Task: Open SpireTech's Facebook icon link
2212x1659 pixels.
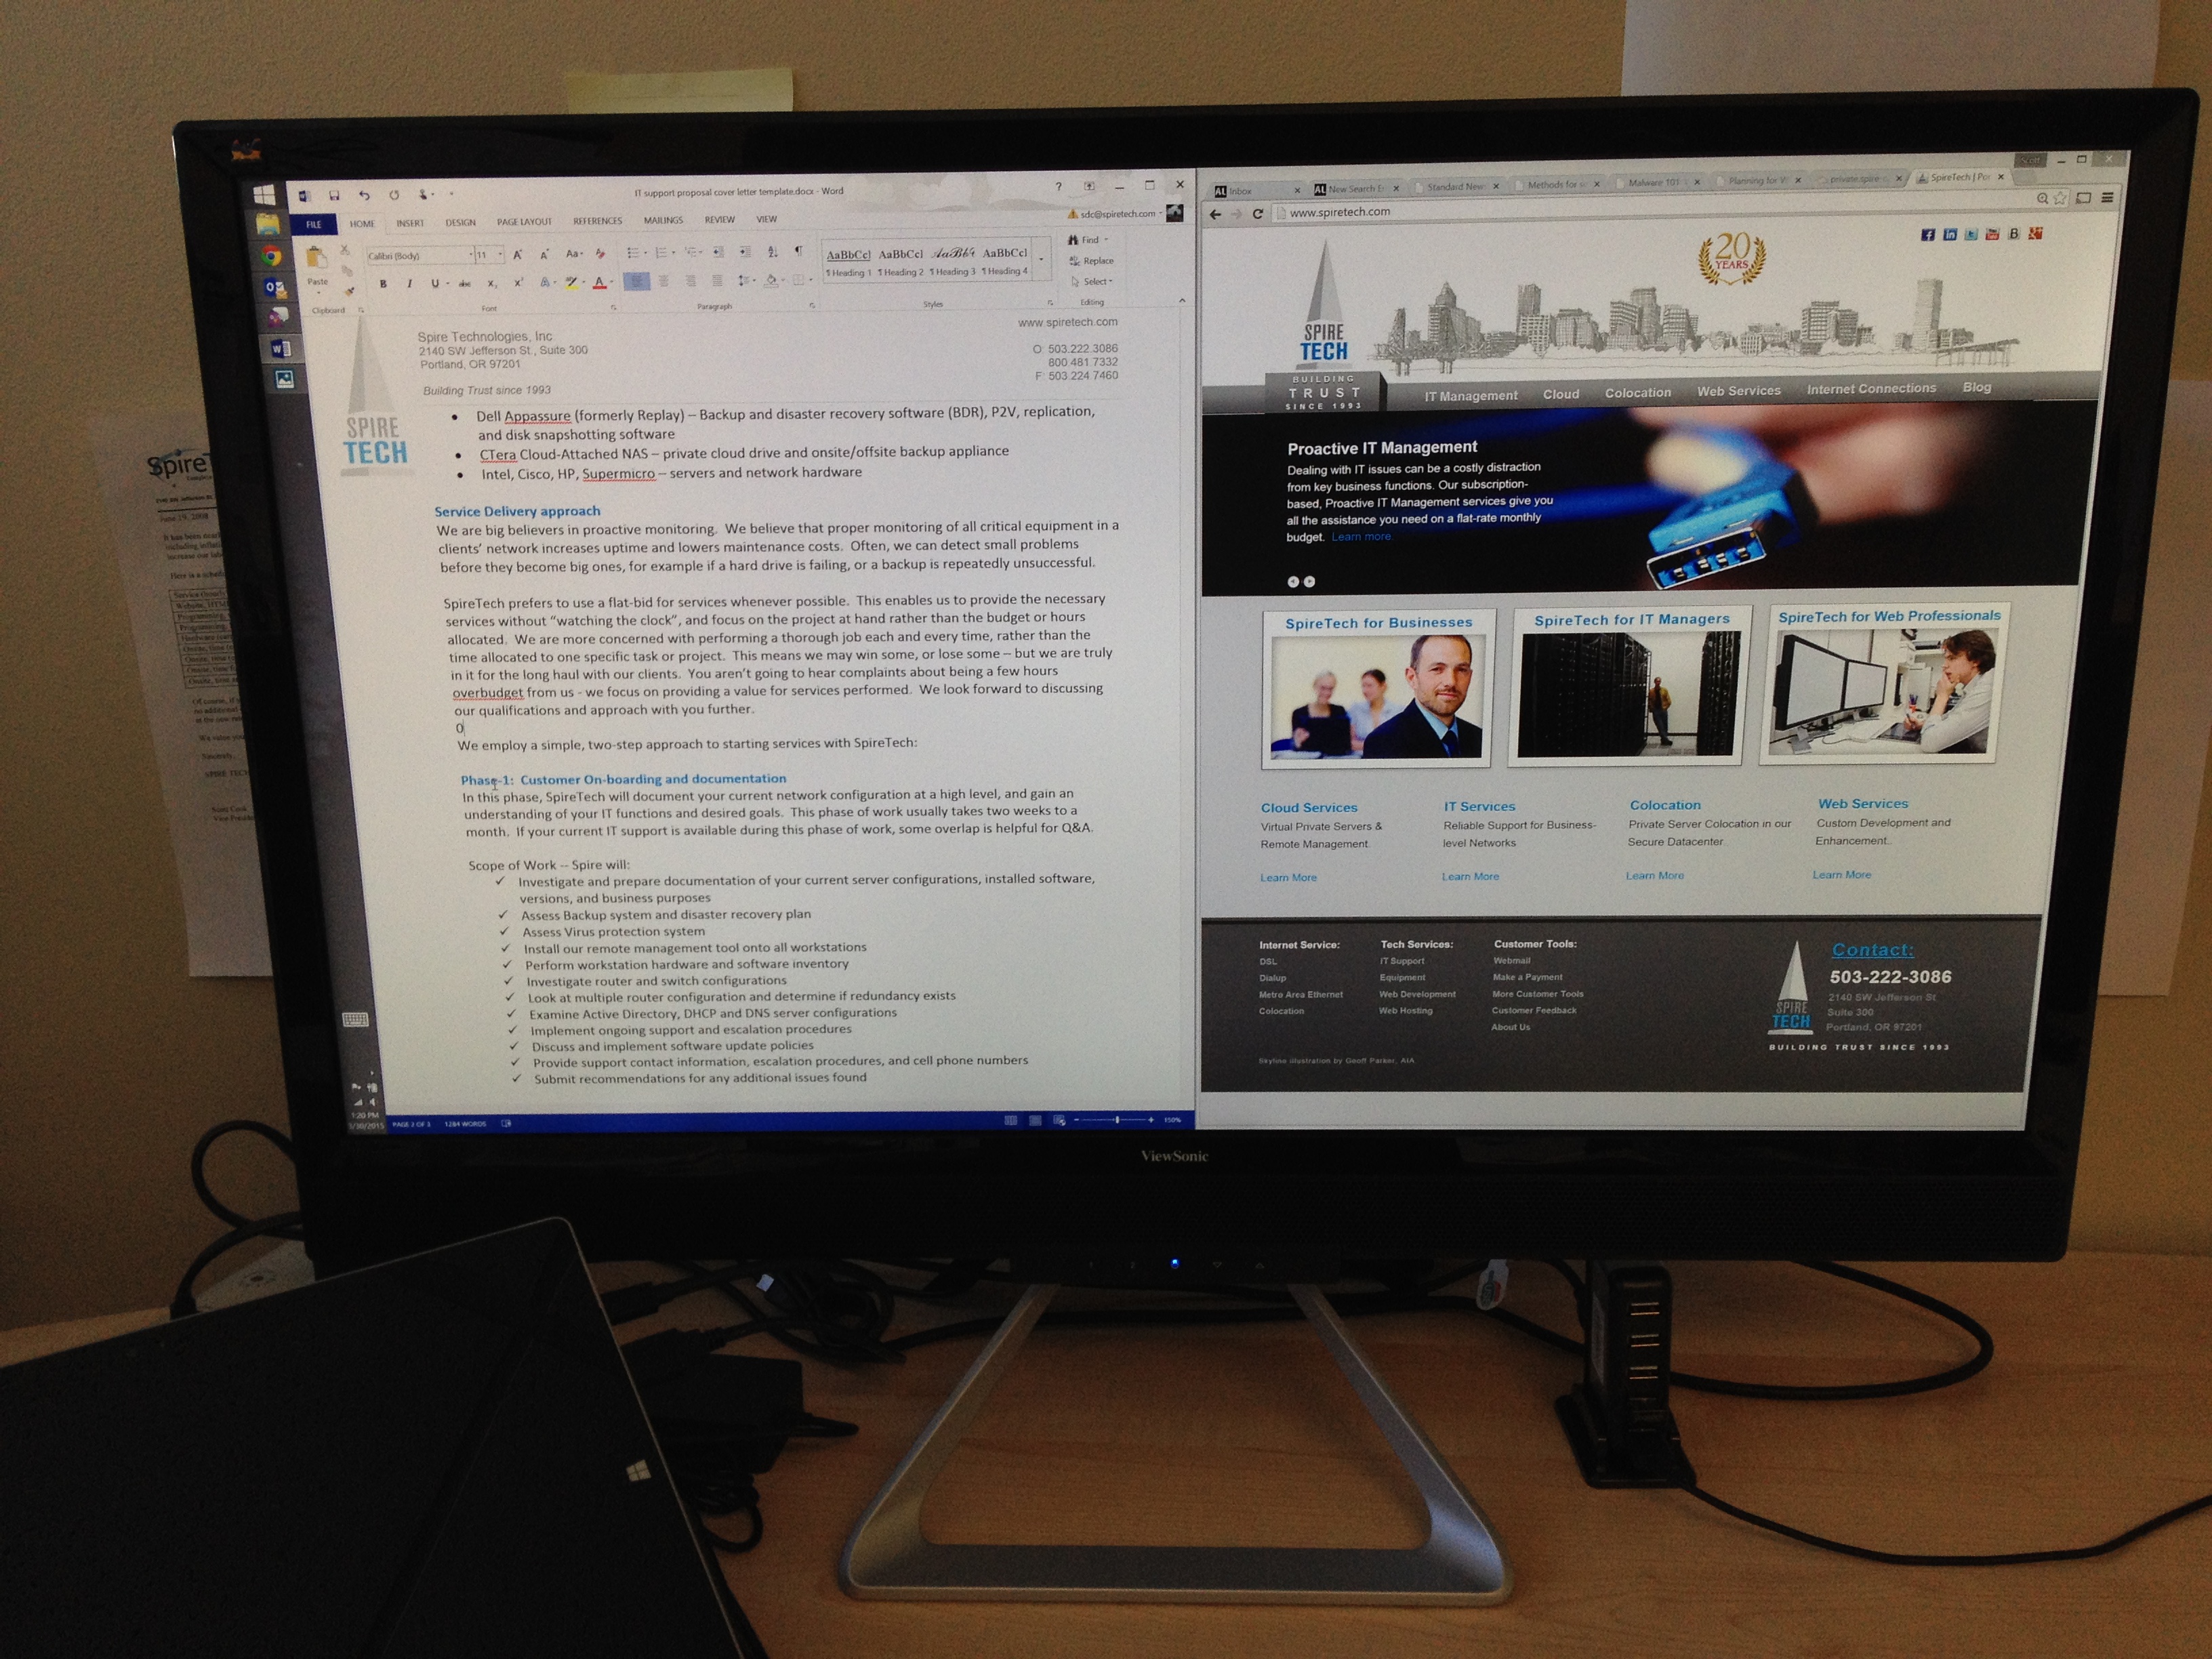Action: pyautogui.click(x=1928, y=234)
